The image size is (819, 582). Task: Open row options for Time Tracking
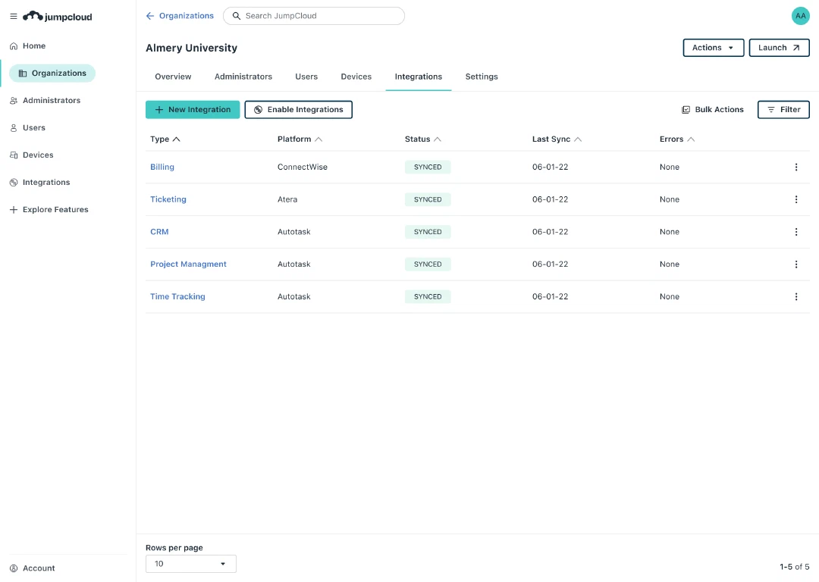tap(796, 296)
